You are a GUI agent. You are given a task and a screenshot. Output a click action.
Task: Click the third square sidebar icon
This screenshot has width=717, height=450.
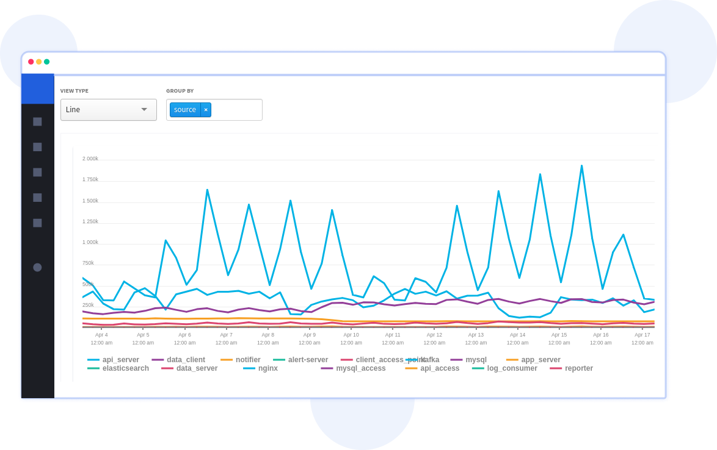tap(37, 172)
